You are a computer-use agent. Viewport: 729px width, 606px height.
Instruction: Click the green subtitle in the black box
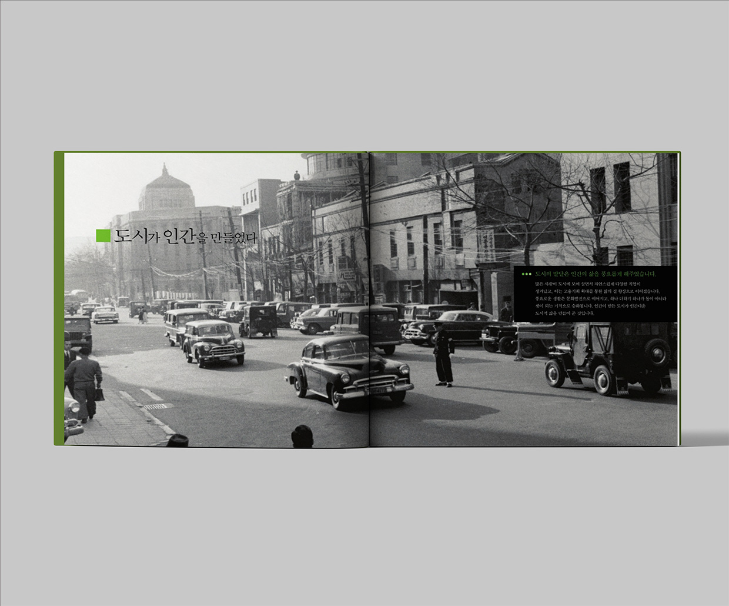(595, 274)
